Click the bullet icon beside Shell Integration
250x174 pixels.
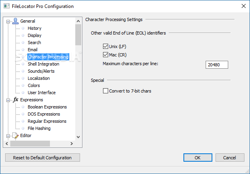[x=23, y=64]
